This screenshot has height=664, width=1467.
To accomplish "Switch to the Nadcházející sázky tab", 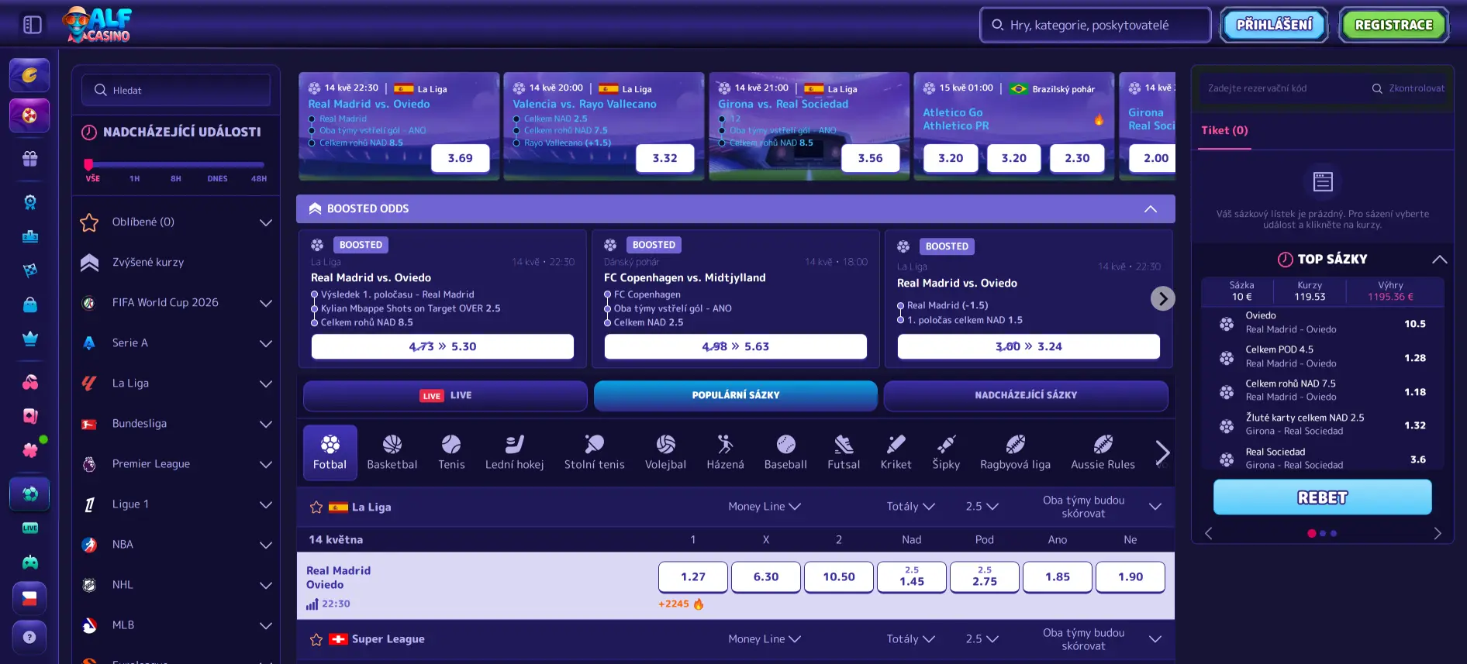I will [1026, 396].
